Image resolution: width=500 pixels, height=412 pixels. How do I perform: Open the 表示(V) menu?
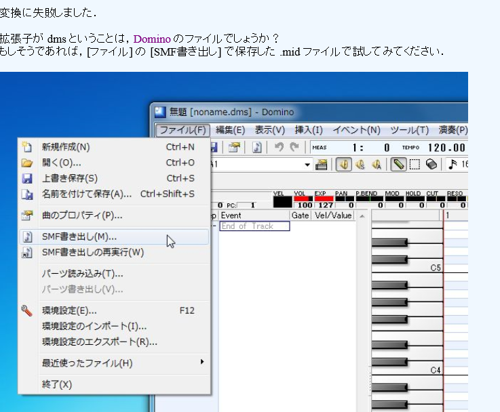click(x=270, y=130)
